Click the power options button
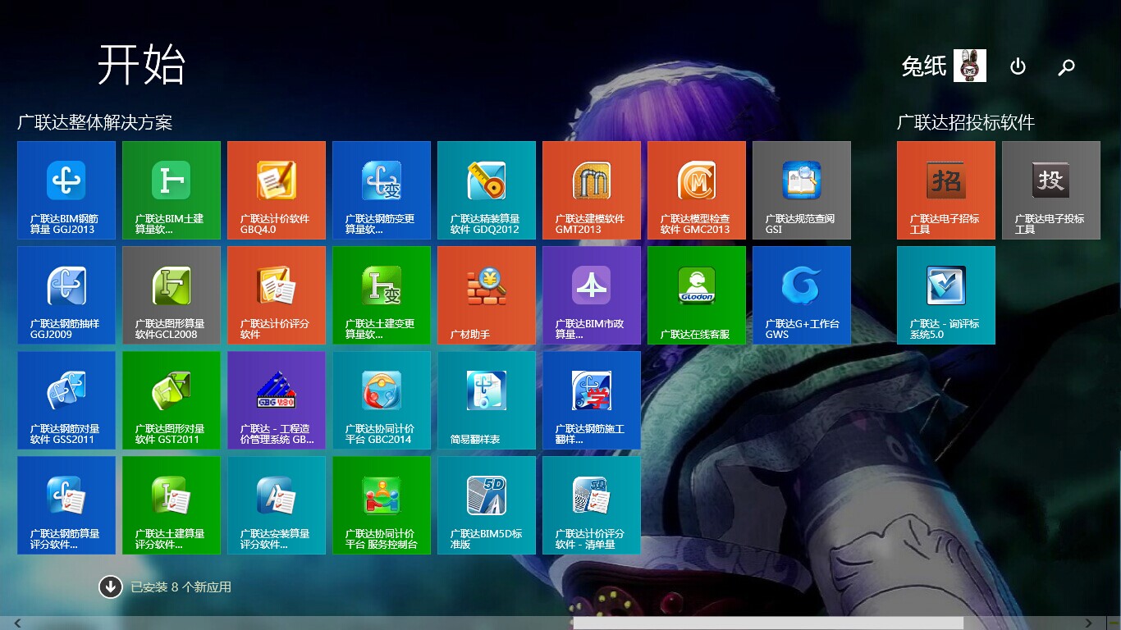 1018,66
